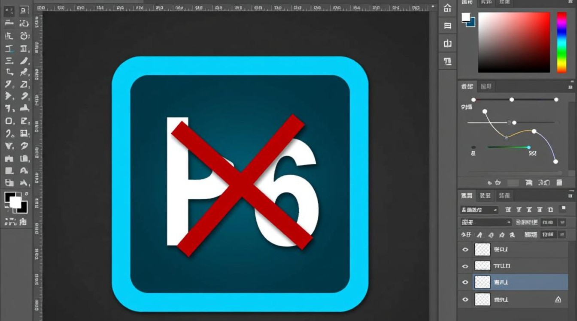Click the topmost layer's thumbnail

tap(482, 250)
